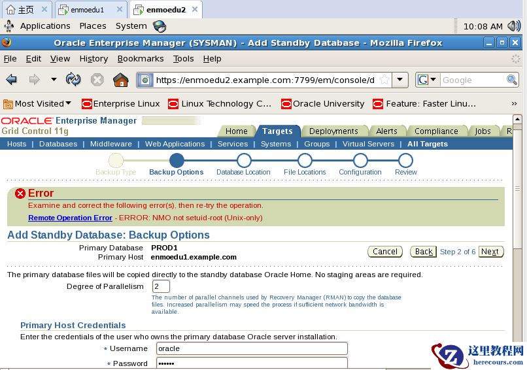
Task: Open the Oracle University bookmark
Action: pyautogui.click(x=322, y=104)
